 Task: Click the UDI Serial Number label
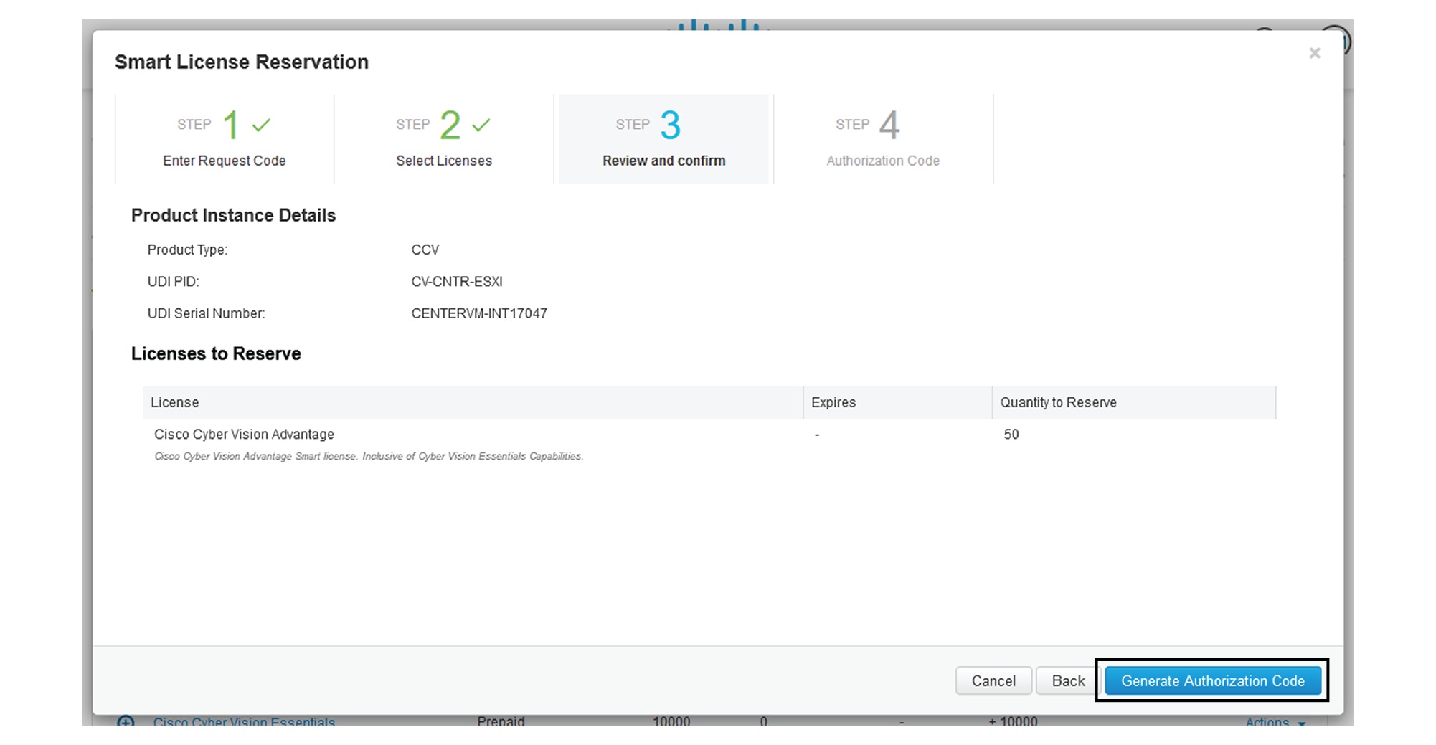[x=206, y=313]
